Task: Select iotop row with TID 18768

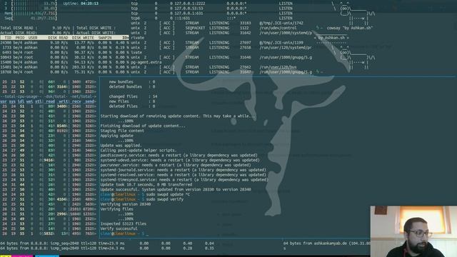Action: click(64, 72)
